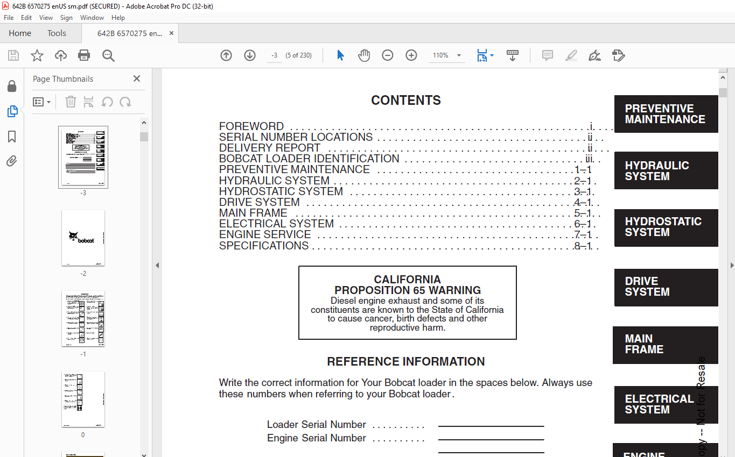Print the document using printer icon
Screen dimensions: 735x457
(84, 55)
